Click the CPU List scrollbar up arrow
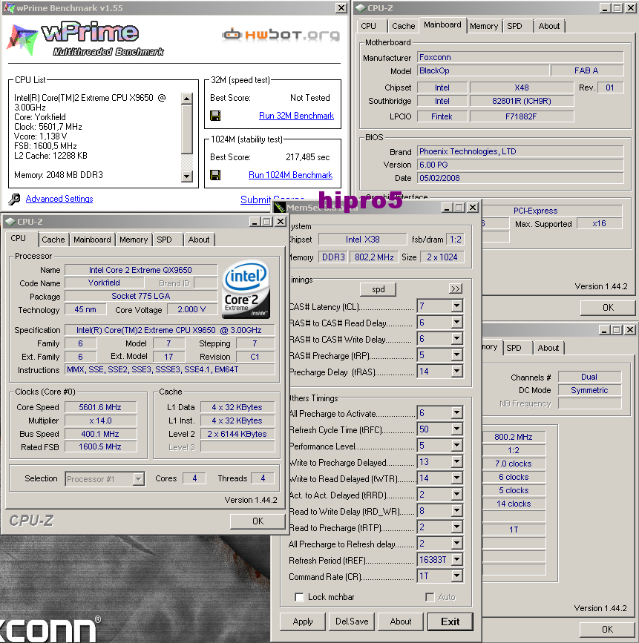Viewport: 639px width, 643px height. click(187, 99)
